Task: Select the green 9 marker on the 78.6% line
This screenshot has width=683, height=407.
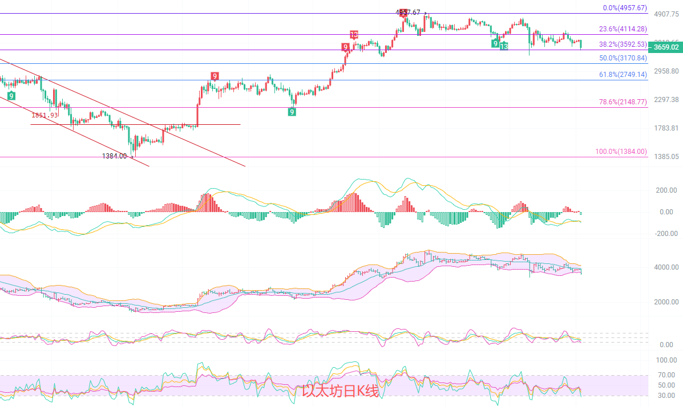Action: [292, 112]
